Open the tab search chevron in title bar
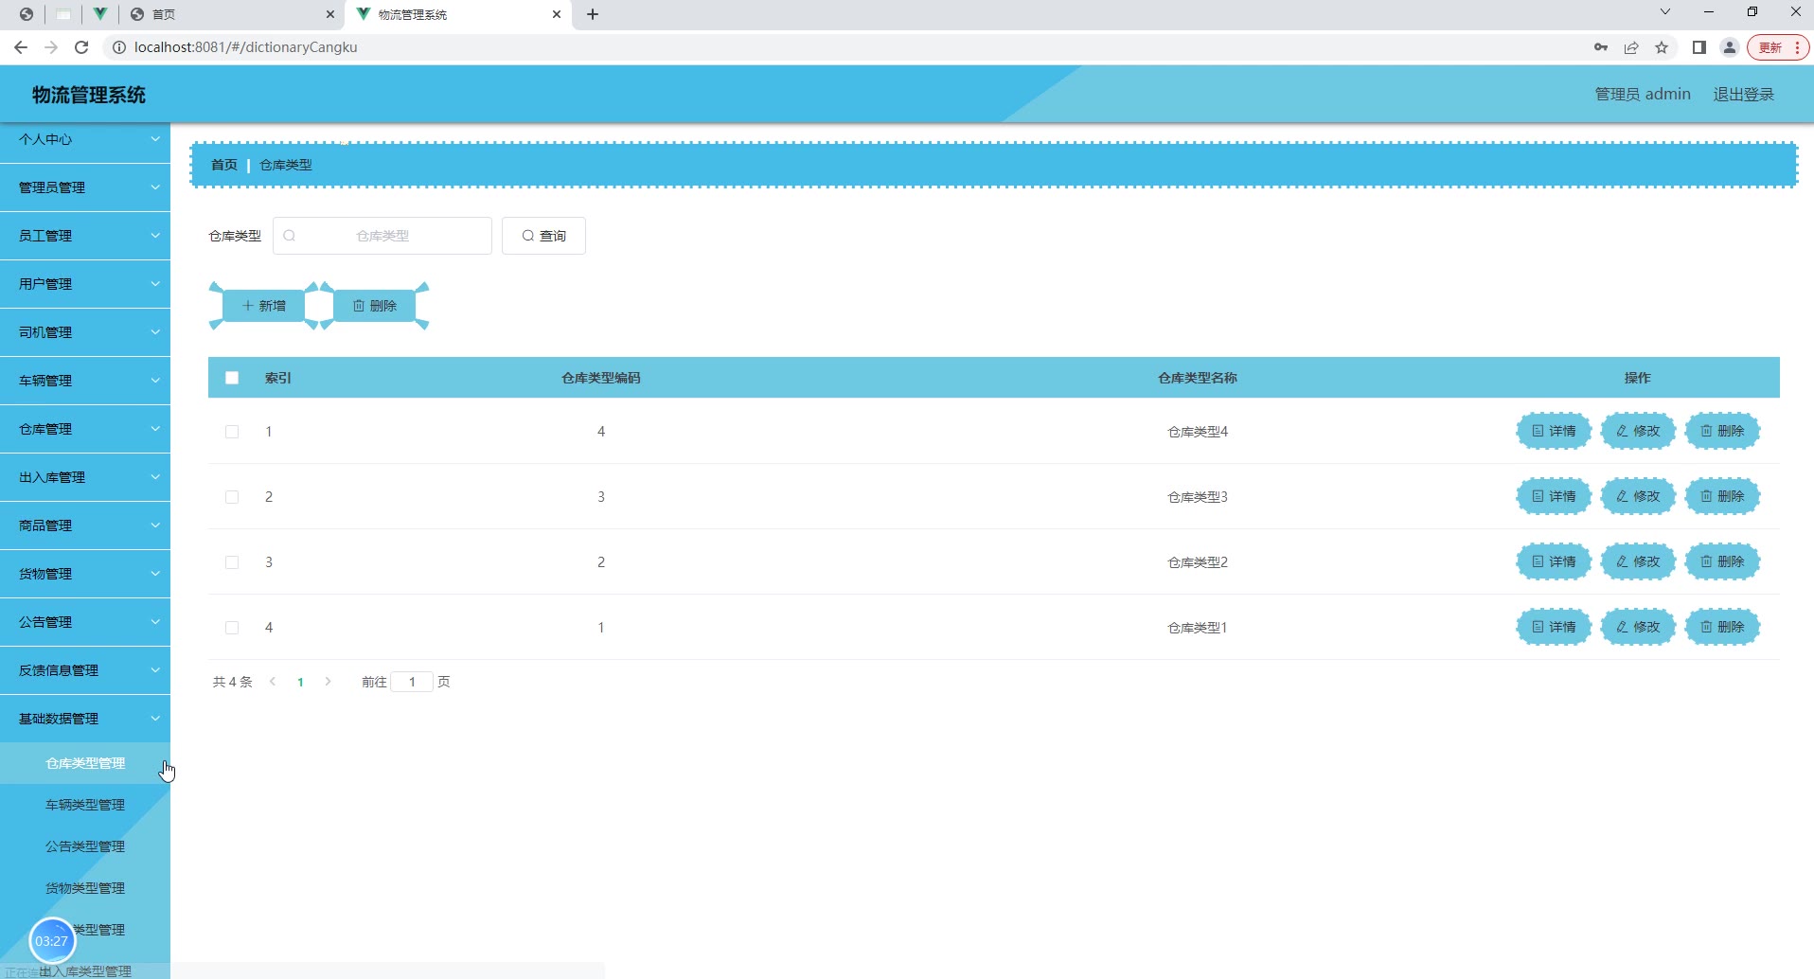Viewport: 1814px width, 979px height. pos(1665,12)
